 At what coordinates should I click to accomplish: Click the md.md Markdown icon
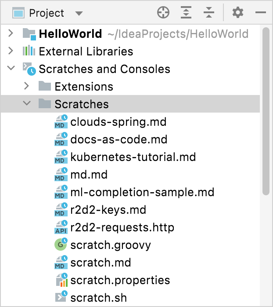[x=61, y=175]
